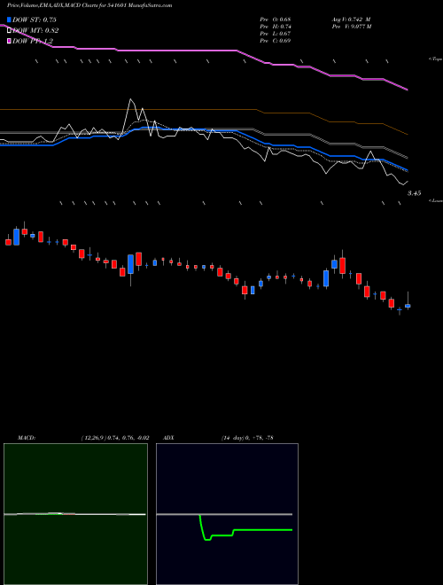Click the 'Pre L: 0.67' value

[x=276, y=34]
